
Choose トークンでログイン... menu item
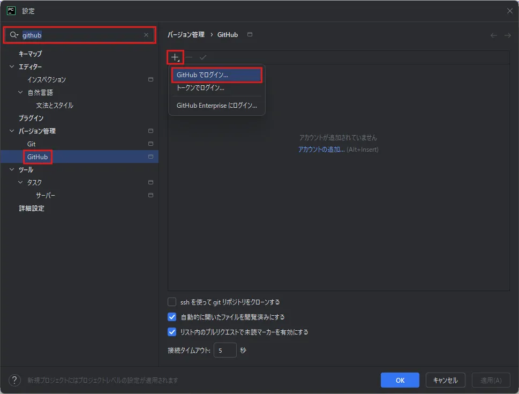[217, 88]
